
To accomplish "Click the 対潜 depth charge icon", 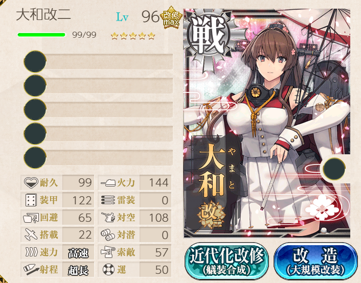I will point(108,235).
